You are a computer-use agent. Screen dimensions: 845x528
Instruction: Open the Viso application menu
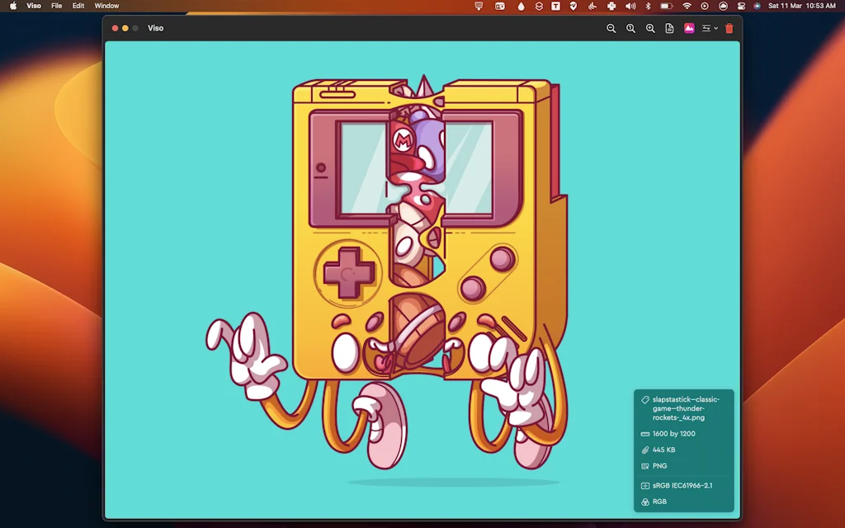pyautogui.click(x=34, y=6)
